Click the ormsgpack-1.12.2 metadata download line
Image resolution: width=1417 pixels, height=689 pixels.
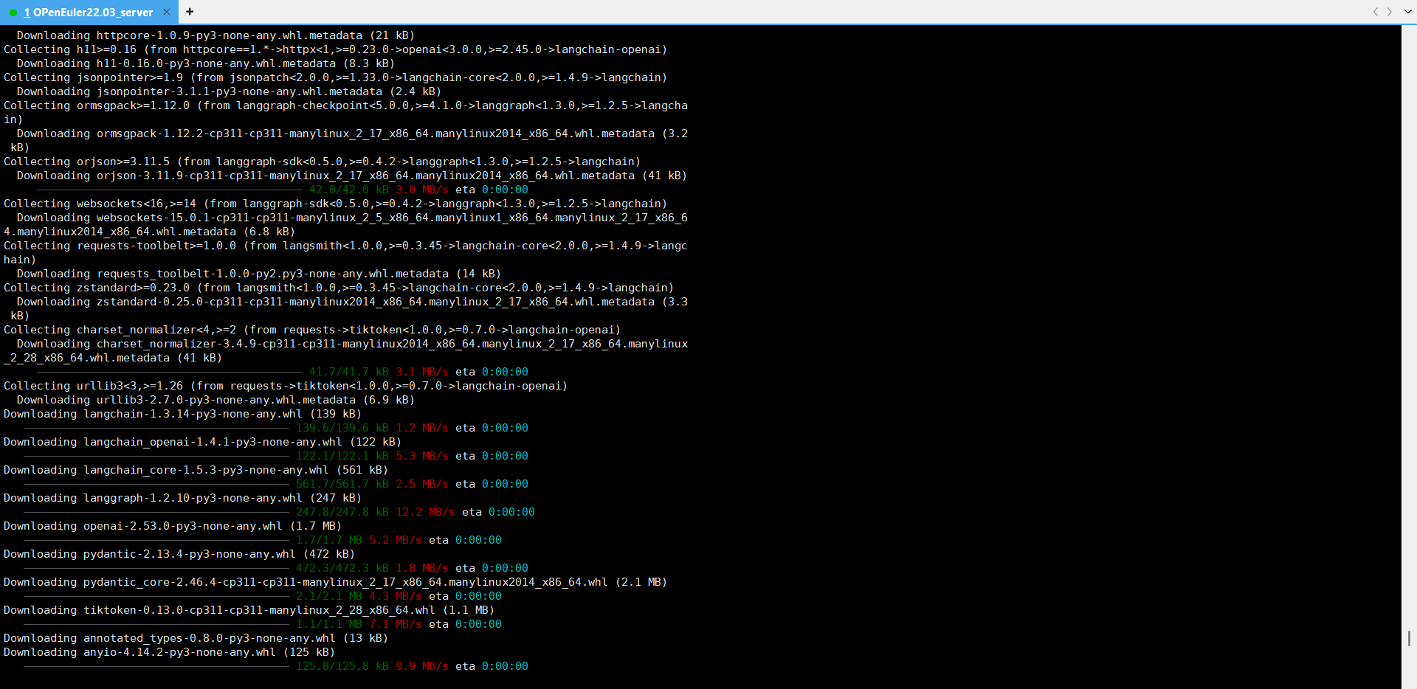tap(345, 140)
